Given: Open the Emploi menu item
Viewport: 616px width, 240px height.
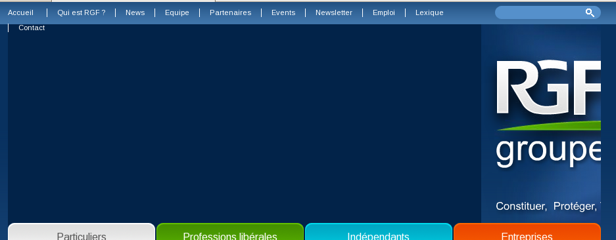Looking at the screenshot, I should click(384, 12).
